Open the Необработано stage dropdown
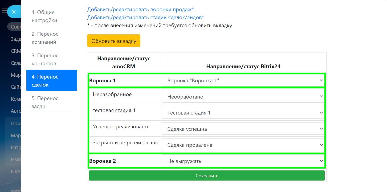Image resolution: width=387 pixels, height=192 pixels. tap(243, 97)
